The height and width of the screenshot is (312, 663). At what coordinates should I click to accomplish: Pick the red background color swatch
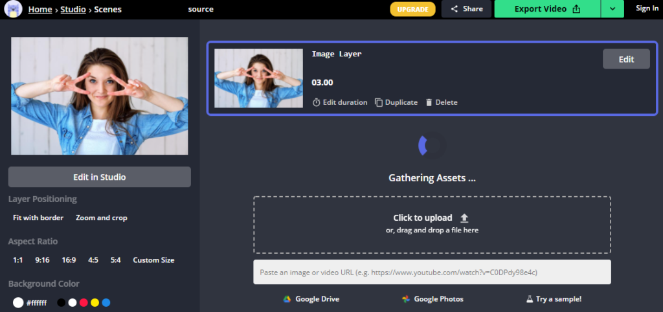click(84, 303)
